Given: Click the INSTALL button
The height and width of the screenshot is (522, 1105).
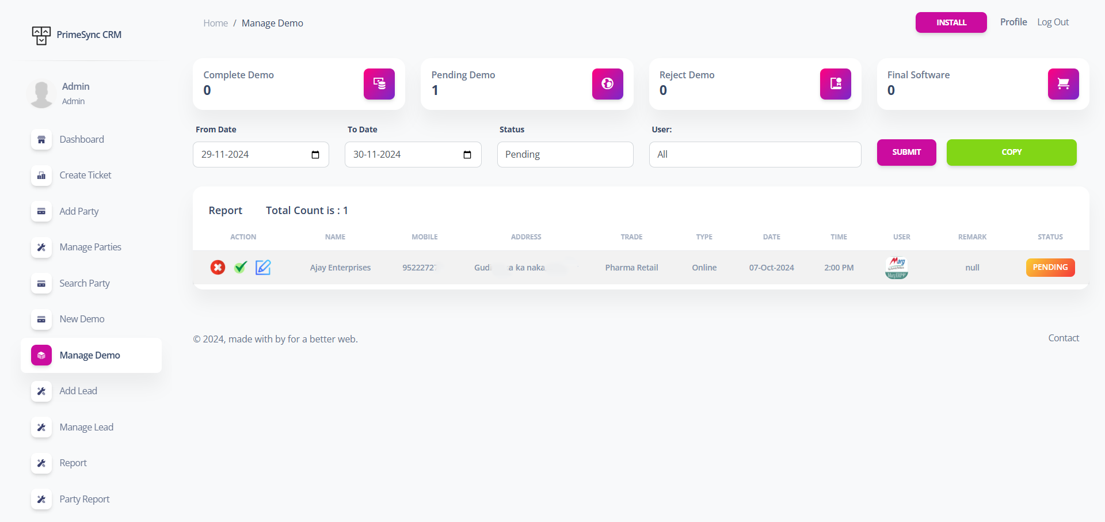Looking at the screenshot, I should (951, 22).
